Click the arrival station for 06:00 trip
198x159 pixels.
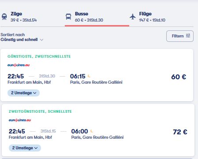(x=97, y=137)
